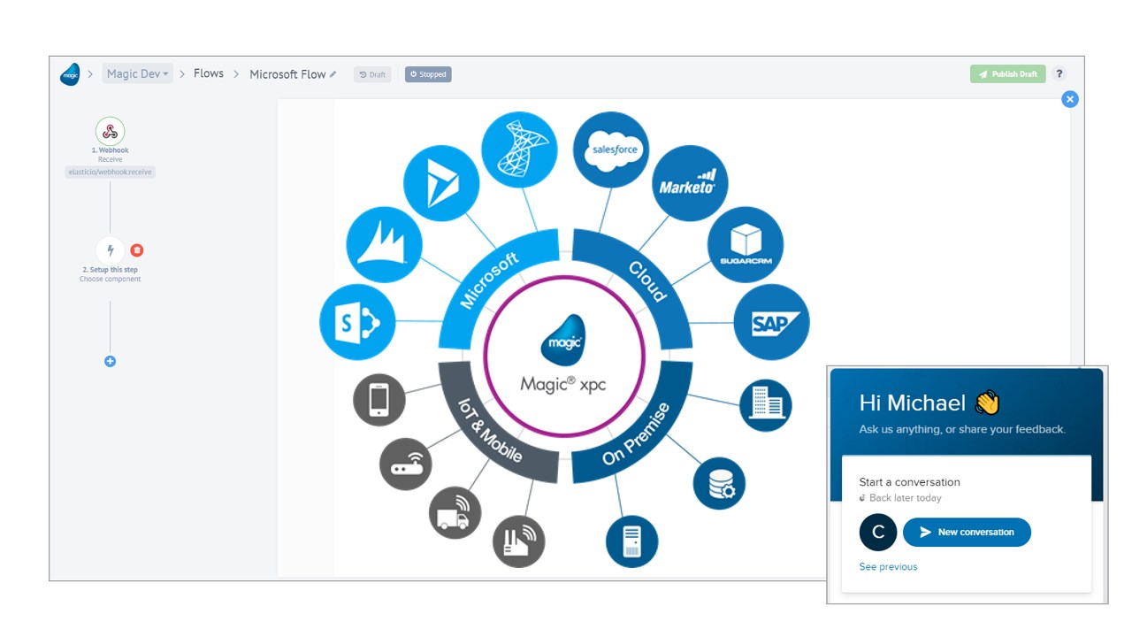The width and height of the screenshot is (1132, 637).
Task: Close the overlay with the blue X
Action: click(x=1070, y=99)
